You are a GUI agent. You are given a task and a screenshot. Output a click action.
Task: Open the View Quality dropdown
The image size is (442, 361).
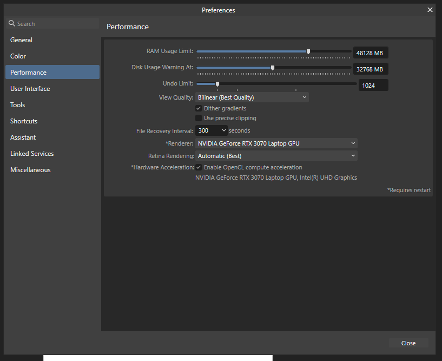[x=252, y=97]
